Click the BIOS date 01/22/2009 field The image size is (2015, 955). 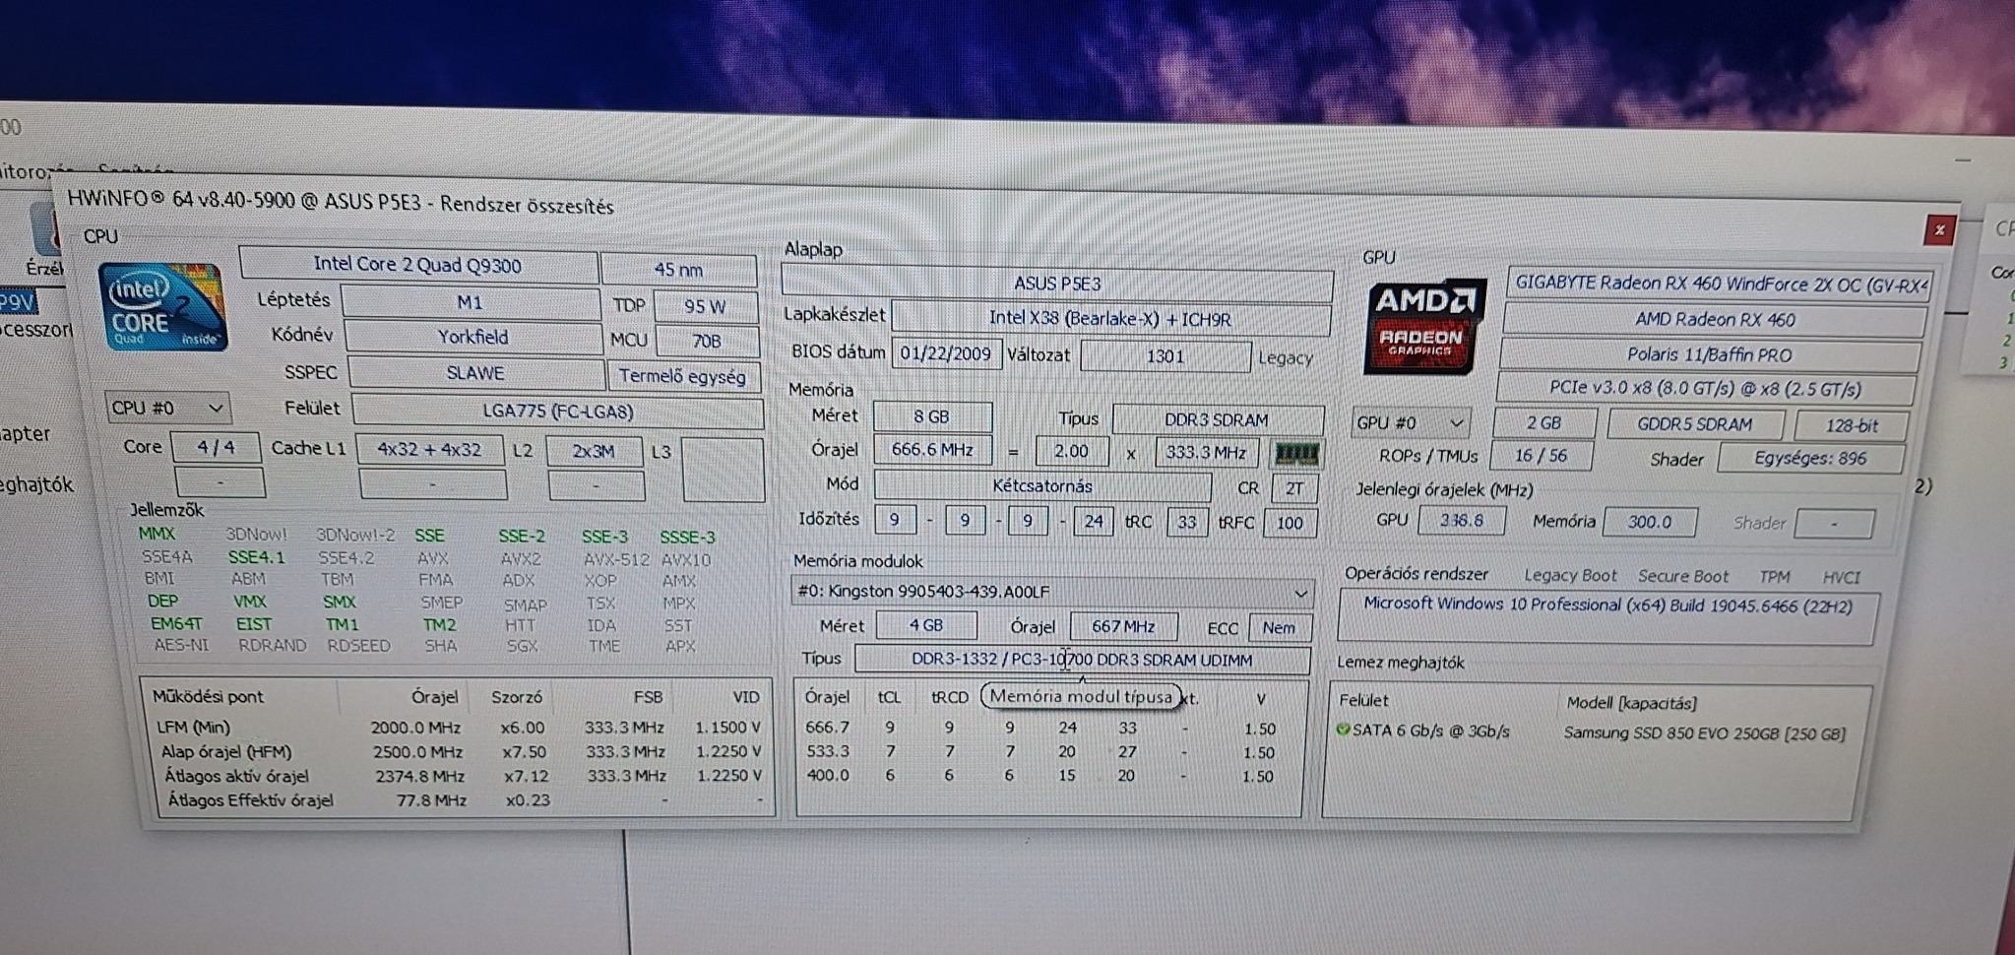(946, 353)
